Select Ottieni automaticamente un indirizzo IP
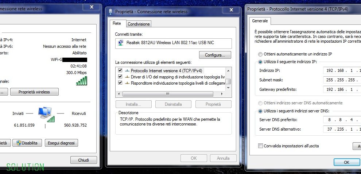361x174 pixels. tap(260, 54)
